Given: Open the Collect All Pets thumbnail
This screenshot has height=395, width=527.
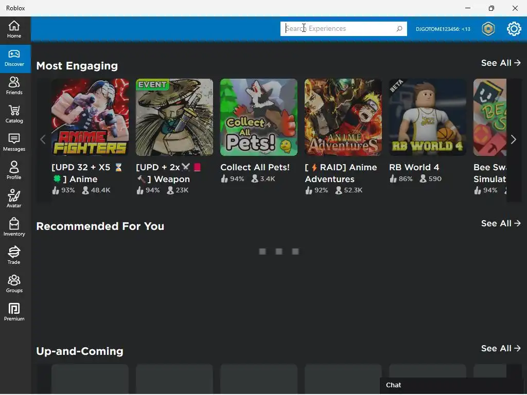Looking at the screenshot, I should [x=259, y=117].
